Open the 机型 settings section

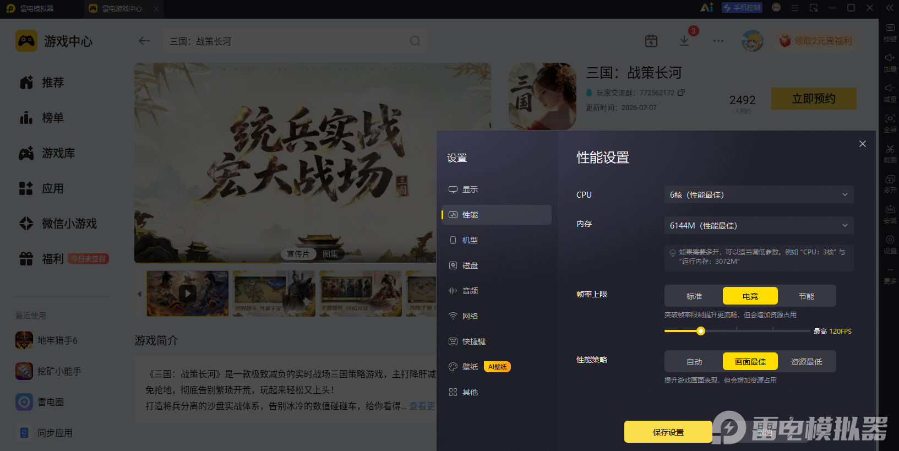click(497, 240)
